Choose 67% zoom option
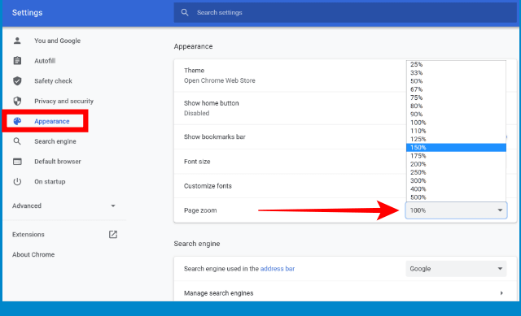Viewport: 521px width, 316px height. tap(456, 89)
